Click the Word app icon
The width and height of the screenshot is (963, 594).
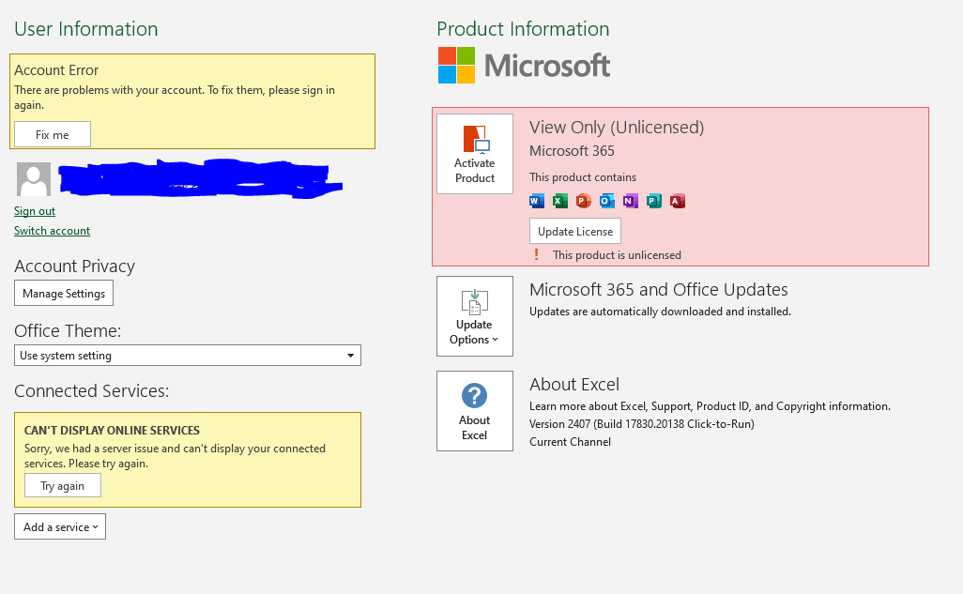click(537, 201)
